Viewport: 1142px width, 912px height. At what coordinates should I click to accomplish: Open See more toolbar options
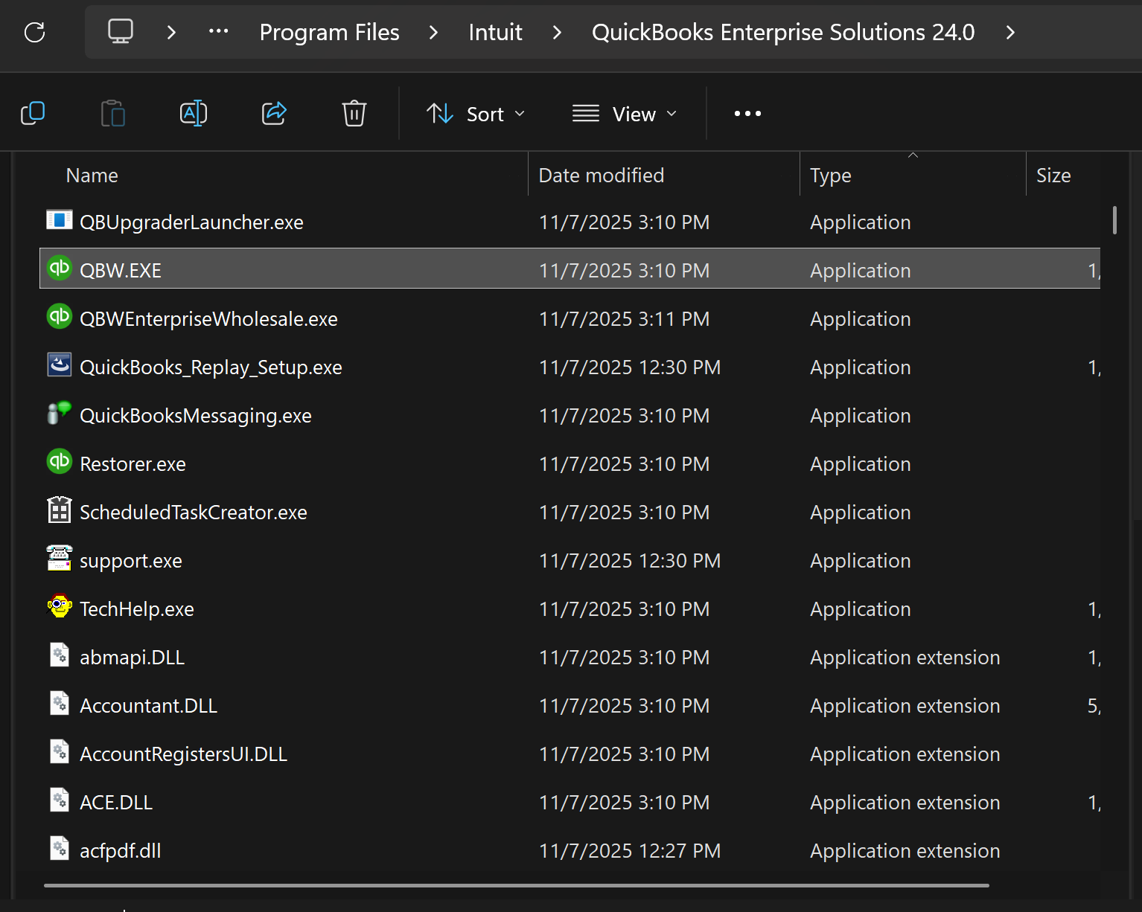point(747,113)
